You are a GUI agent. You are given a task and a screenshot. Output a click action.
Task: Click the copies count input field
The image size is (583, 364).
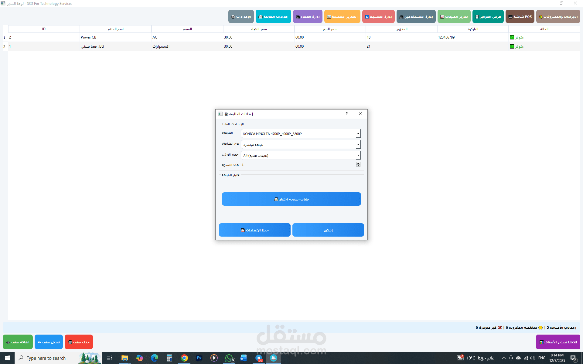point(298,164)
